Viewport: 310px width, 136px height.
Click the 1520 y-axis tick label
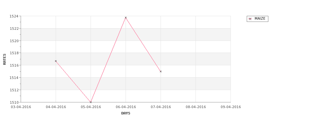point(14,41)
